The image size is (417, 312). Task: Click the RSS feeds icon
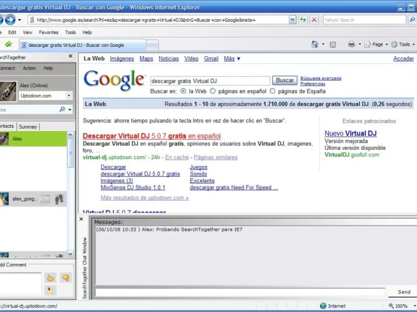333,45
